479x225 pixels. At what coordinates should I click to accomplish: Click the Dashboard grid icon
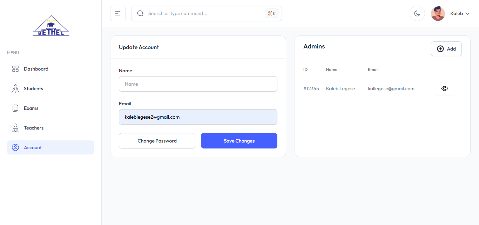point(15,69)
